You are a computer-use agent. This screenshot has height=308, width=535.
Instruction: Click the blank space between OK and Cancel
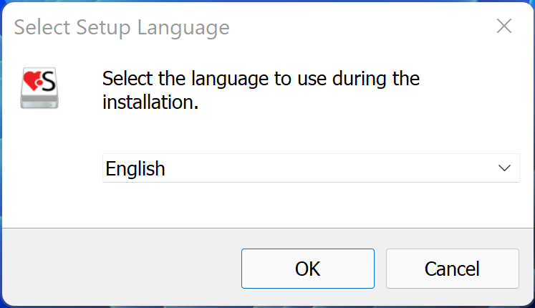(380, 269)
